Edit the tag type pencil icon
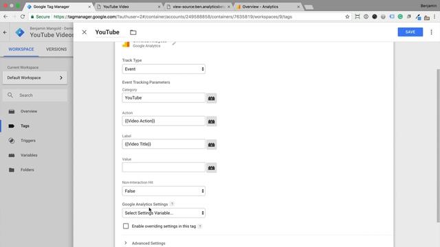Screen dimensions: 440x247 tap(174, 43)
